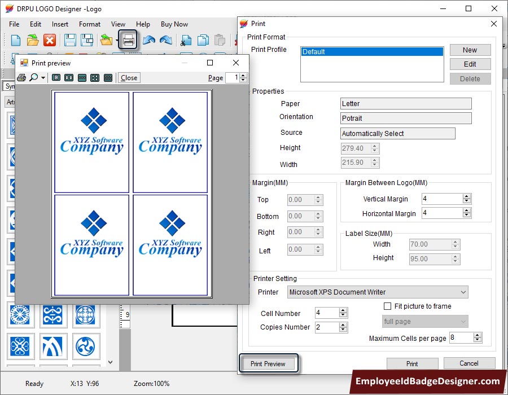Click scroll-down arrow of symbols panel

[x=111, y=362]
